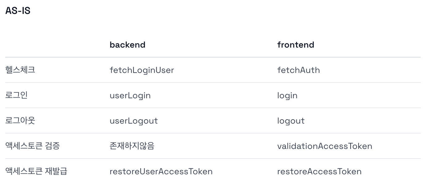Screen dimensions: 429x186
Task: Select the frontend column header
Action: click(x=295, y=45)
